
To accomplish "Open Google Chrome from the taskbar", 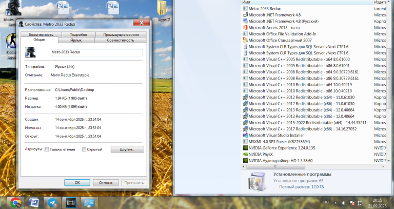I will click(x=15, y=203).
